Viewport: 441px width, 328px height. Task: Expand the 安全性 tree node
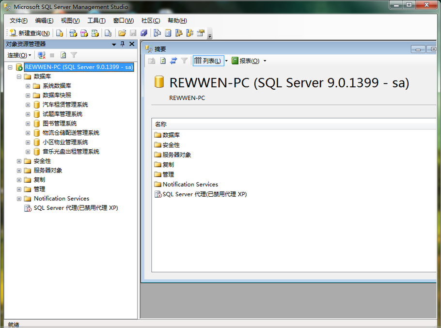click(19, 161)
